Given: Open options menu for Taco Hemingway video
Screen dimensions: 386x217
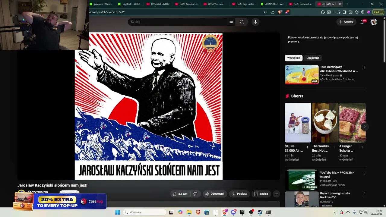Looking at the screenshot, I should click(364, 68).
